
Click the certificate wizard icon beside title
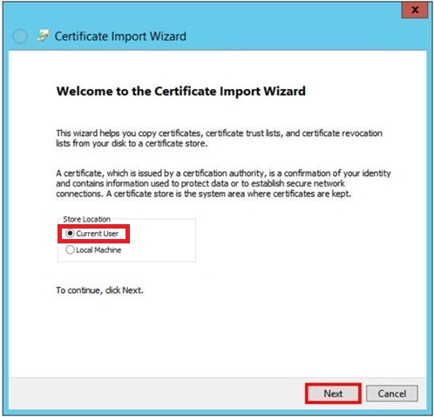click(44, 36)
